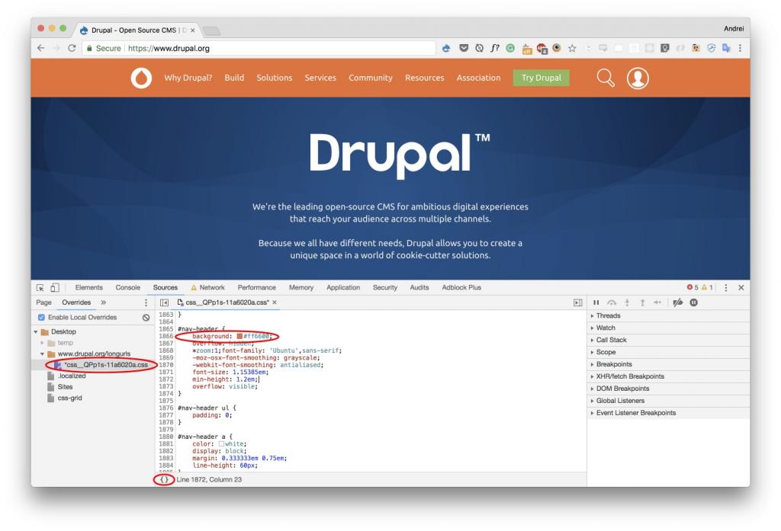The width and height of the screenshot is (781, 531).
Task: Show more navigator tabs chevron
Action: point(103,302)
